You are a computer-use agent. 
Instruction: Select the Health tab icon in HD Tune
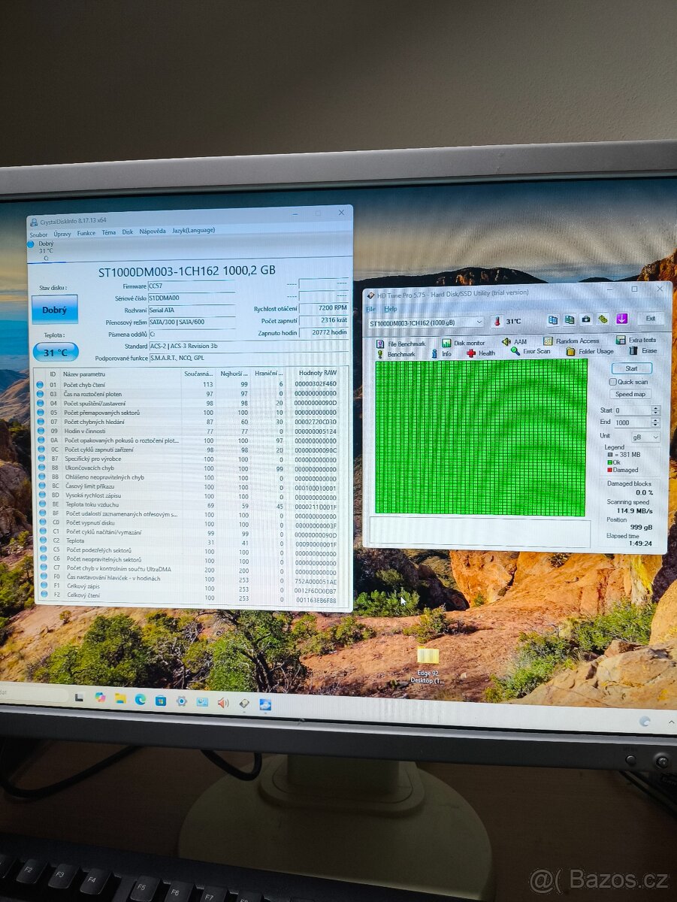470,353
